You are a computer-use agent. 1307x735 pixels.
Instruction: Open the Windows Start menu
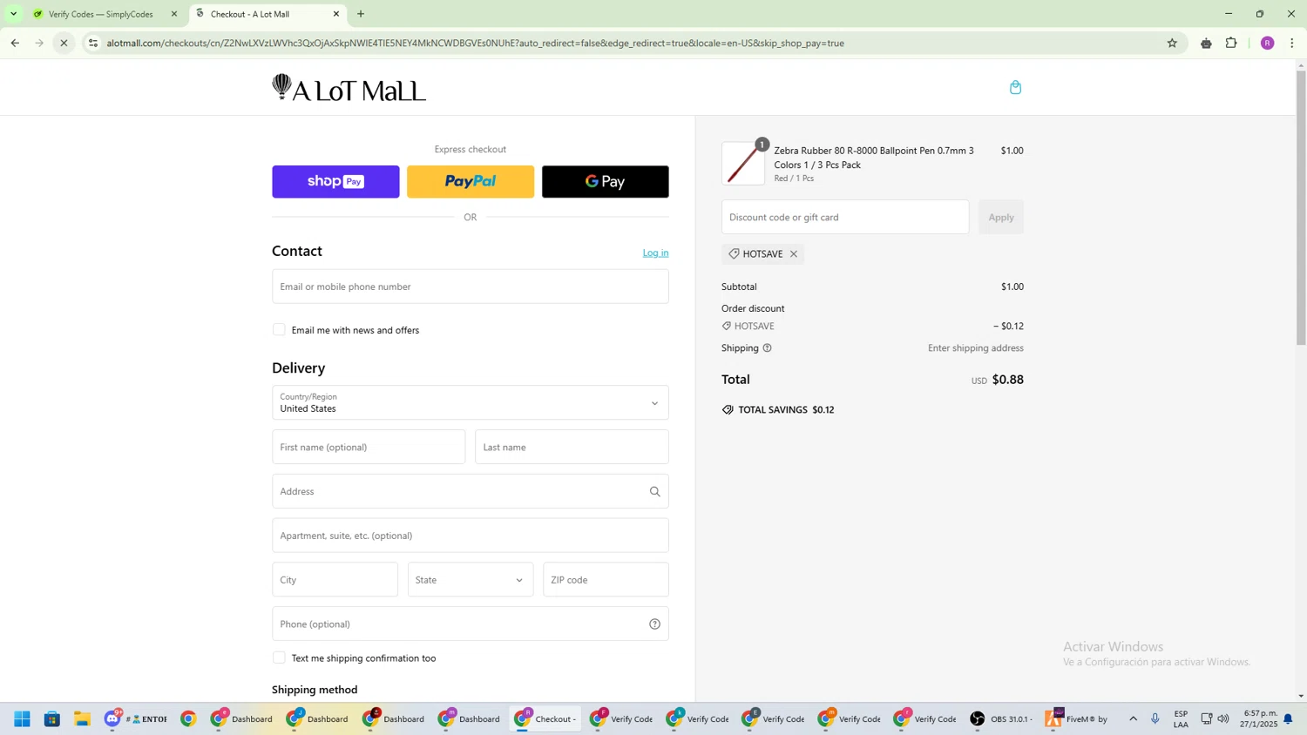pos(23,718)
